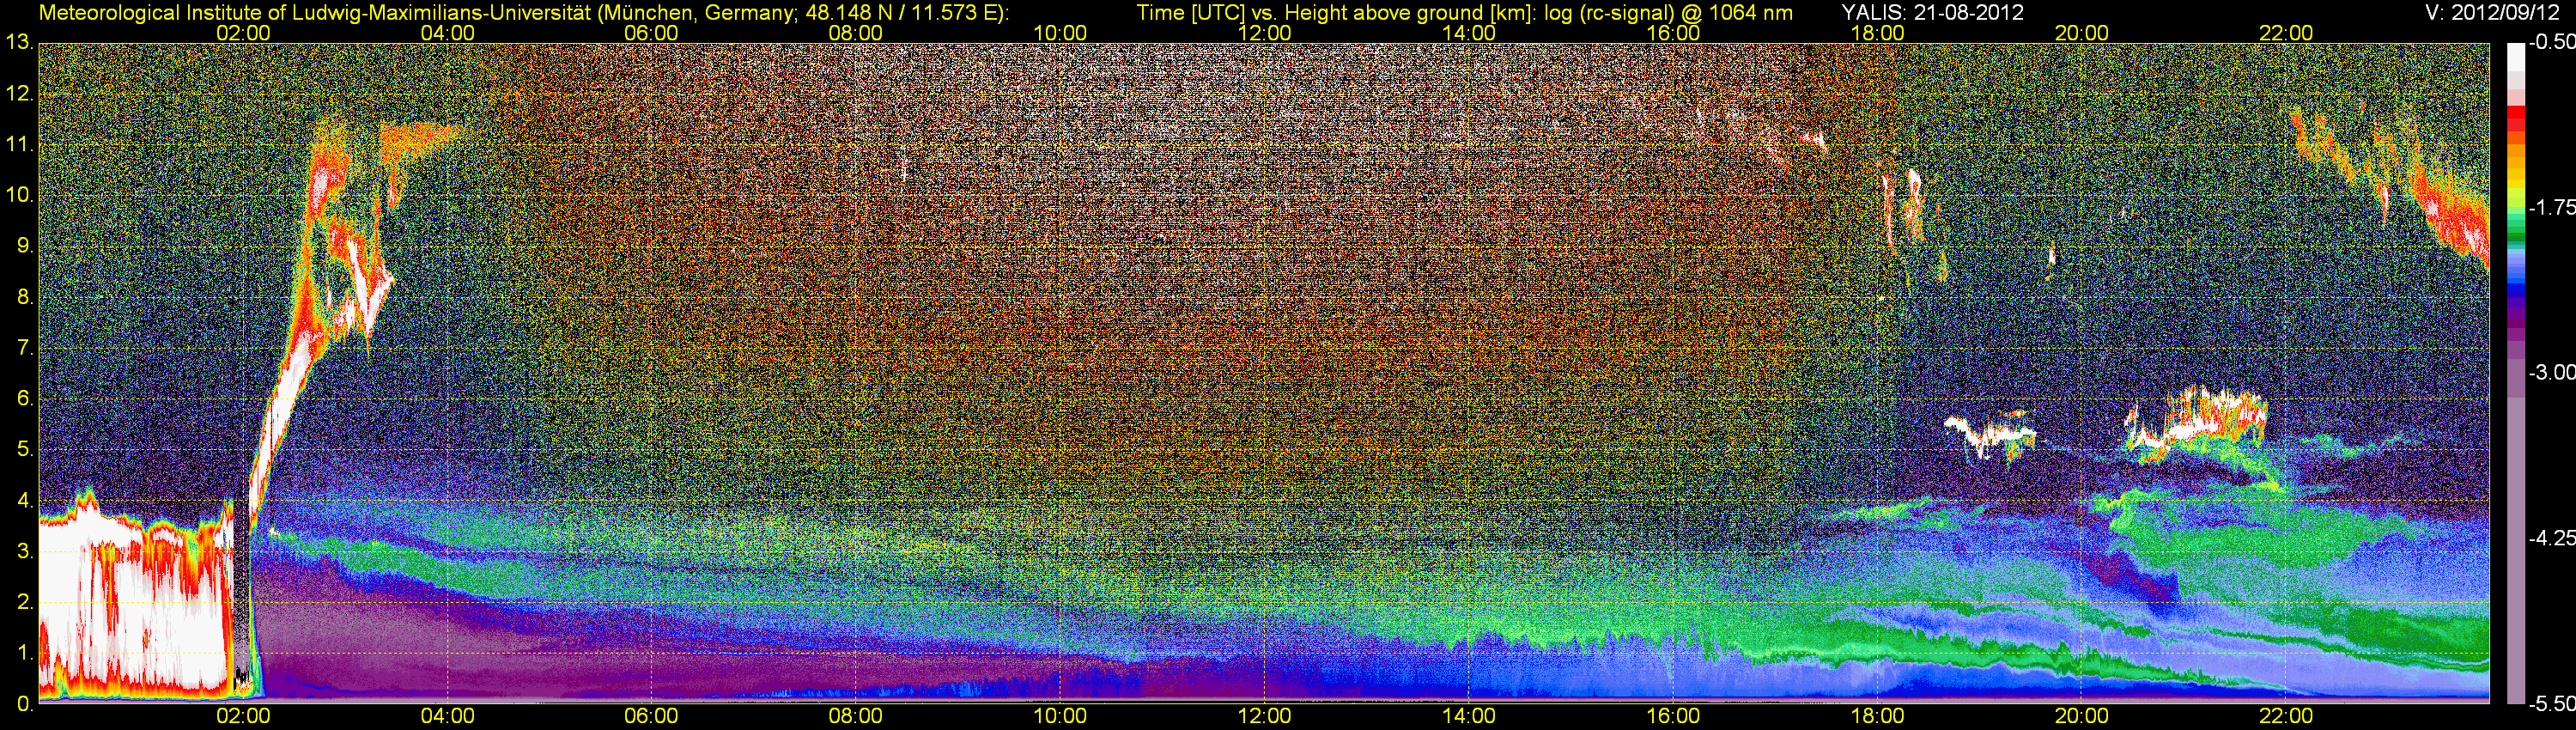Select "20:00" on the bottom time axis
The height and width of the screenshot is (730, 2576).
[x=2082, y=716]
